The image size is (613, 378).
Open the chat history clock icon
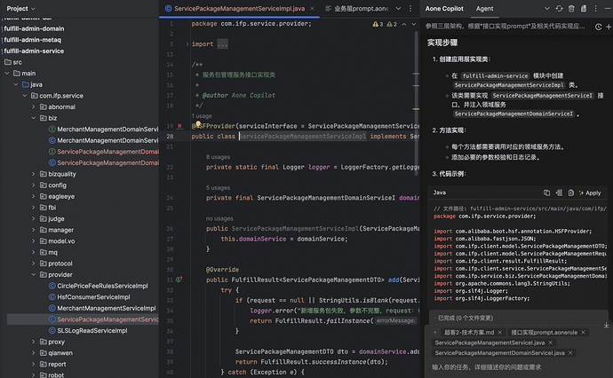click(598, 27)
